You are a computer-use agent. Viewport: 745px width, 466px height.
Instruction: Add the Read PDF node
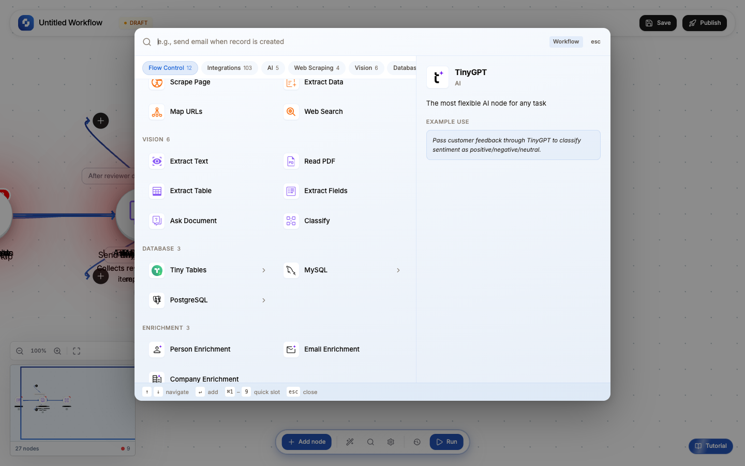click(x=341, y=162)
